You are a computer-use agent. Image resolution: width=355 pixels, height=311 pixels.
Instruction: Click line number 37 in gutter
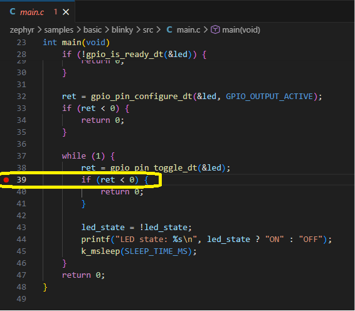point(21,156)
